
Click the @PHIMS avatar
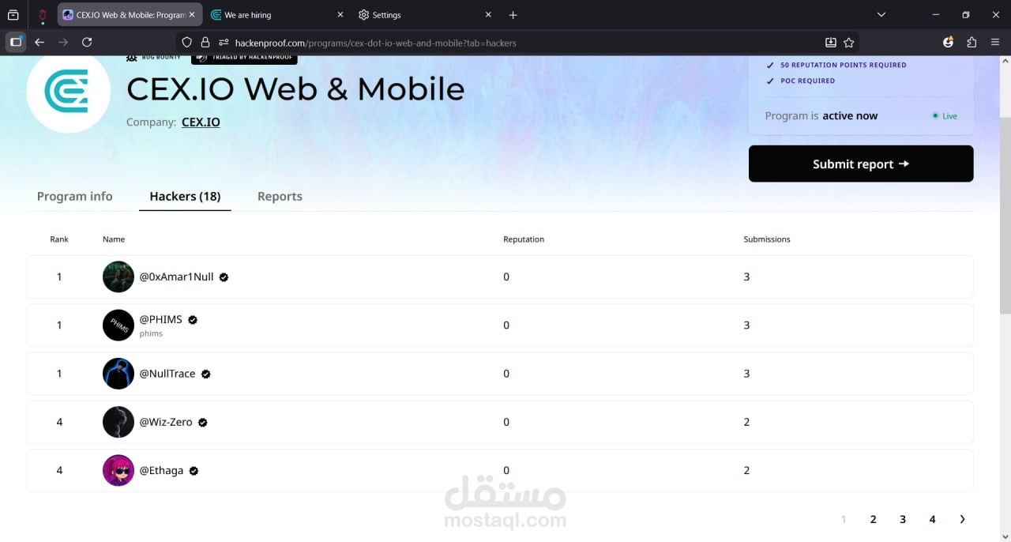tap(118, 325)
